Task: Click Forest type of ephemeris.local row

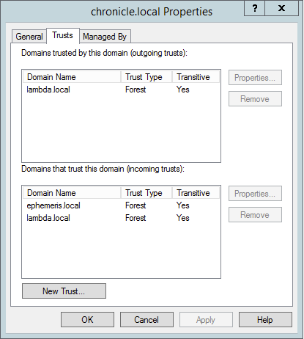Action: click(136, 205)
